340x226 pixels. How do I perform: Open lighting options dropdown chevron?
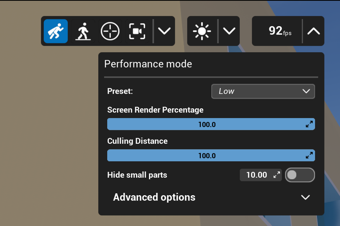tap(229, 31)
